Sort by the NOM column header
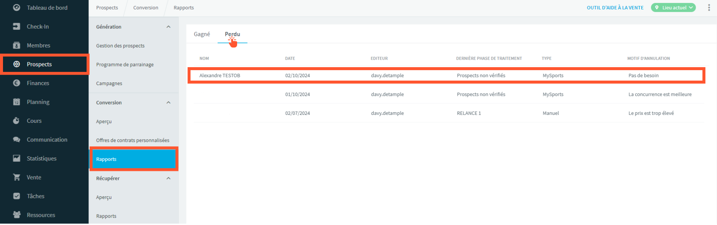The height and width of the screenshot is (225, 717). point(204,59)
